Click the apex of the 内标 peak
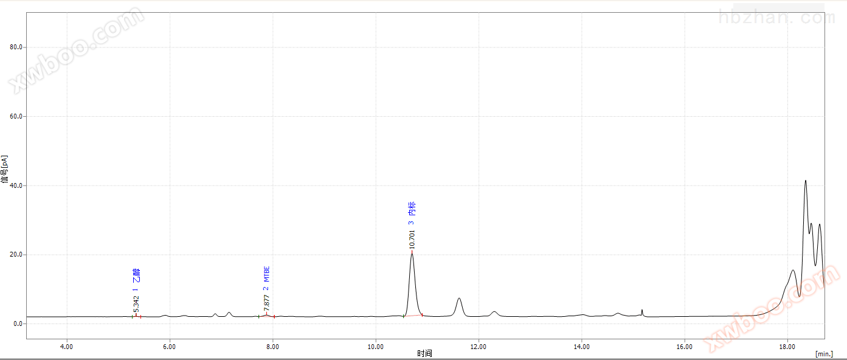 pos(412,253)
